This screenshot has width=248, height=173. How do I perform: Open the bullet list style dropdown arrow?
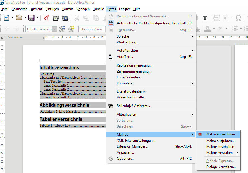pos(241,29)
